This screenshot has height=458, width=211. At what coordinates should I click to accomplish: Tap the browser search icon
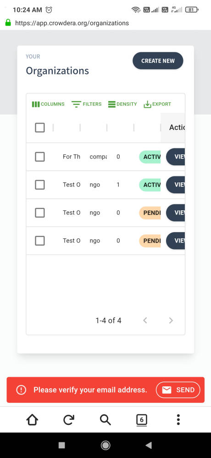click(x=105, y=420)
